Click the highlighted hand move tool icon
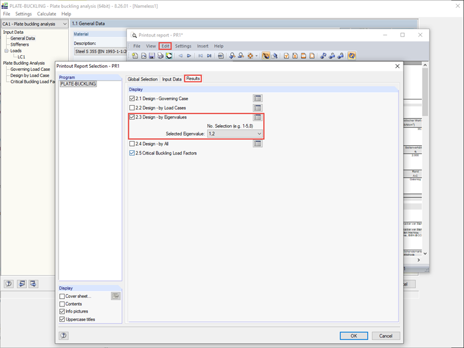The height and width of the screenshot is (348, 464). (x=266, y=56)
